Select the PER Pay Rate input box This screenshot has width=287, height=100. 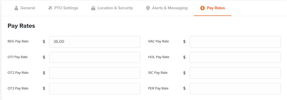click(x=235, y=88)
